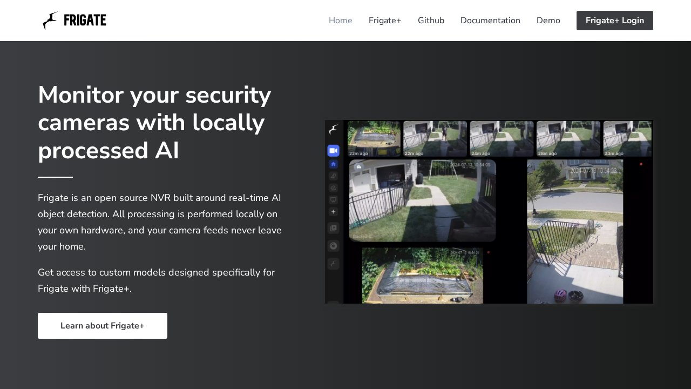The width and height of the screenshot is (691, 389).
Task: Open the review play icon in sidebar
Action: [x=333, y=228]
